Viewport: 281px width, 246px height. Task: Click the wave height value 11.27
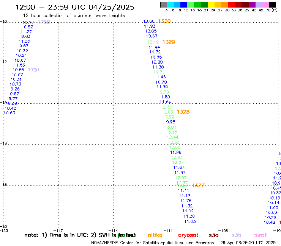click(26, 32)
